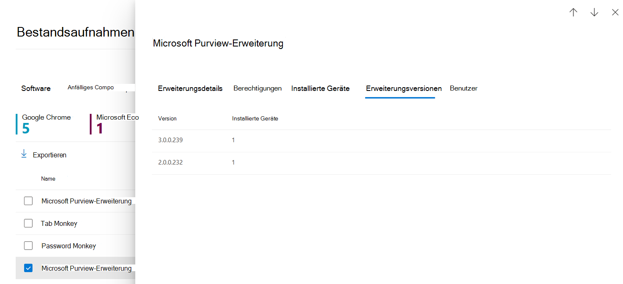This screenshot has width=623, height=284.
Task: Click device count 1 for version 2.0.0.232
Action: pos(233,163)
